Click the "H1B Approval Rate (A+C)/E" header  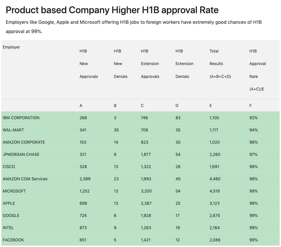tap(258, 70)
